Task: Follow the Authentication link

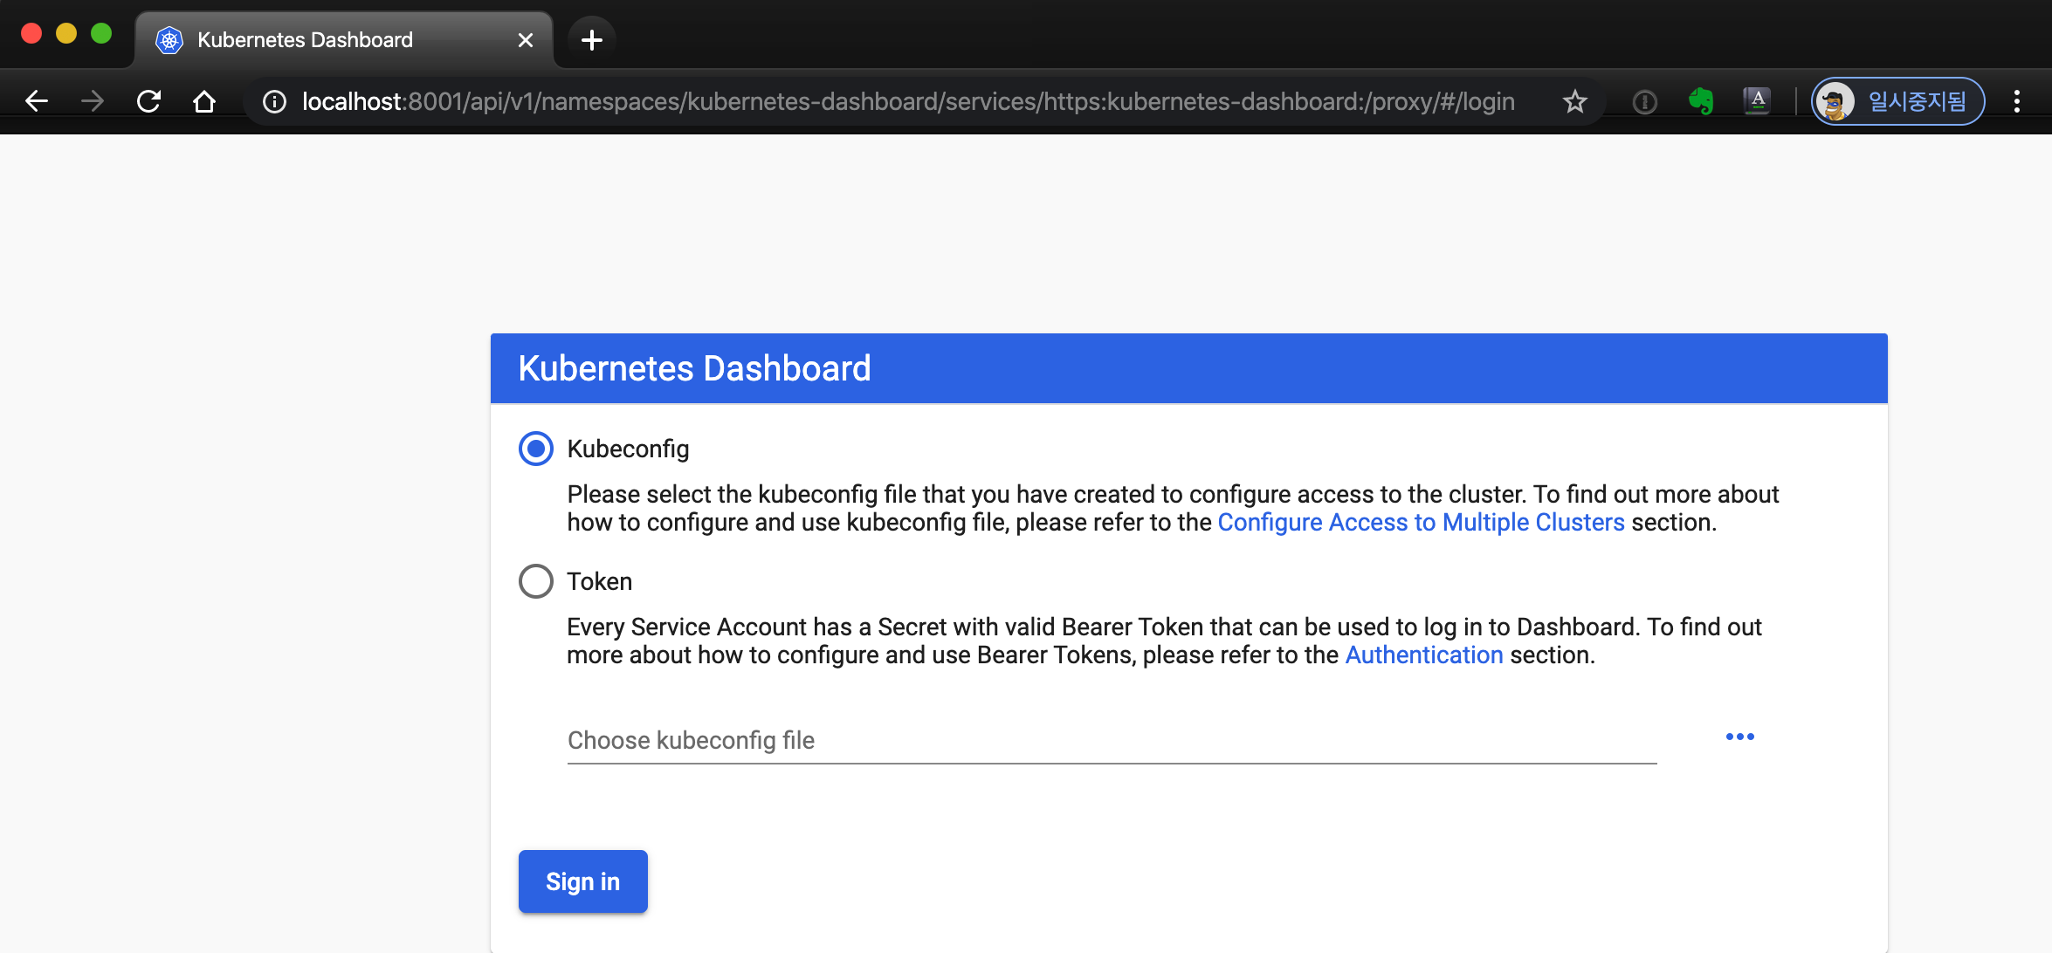Action: click(1423, 655)
